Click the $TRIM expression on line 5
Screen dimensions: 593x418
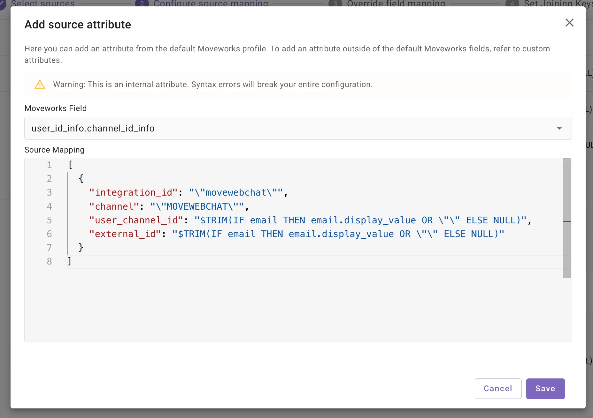(360, 220)
